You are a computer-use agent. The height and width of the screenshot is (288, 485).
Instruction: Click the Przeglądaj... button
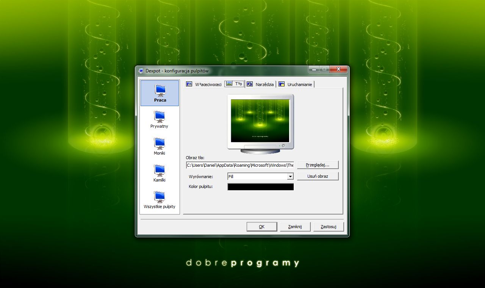pyautogui.click(x=318, y=165)
